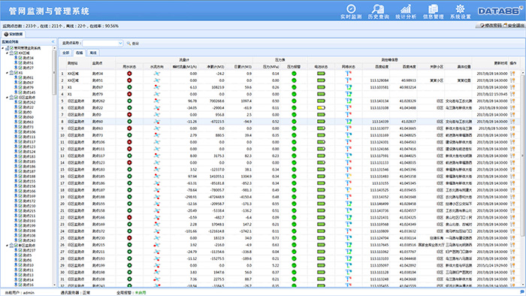Toggle checkbox for 测点51 in tree

[20, 62]
